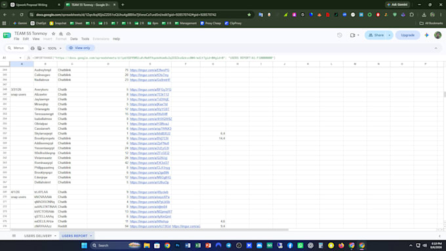Open Telegram from the taskbar
The width and height of the screenshot is (446, 251).
(x=229, y=245)
